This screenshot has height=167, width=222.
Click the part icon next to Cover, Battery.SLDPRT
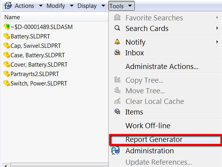pyautogui.click(x=7, y=64)
